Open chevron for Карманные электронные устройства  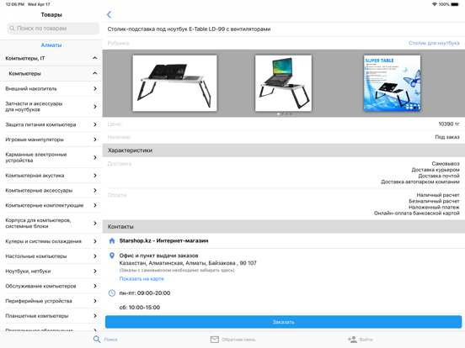(x=95, y=157)
